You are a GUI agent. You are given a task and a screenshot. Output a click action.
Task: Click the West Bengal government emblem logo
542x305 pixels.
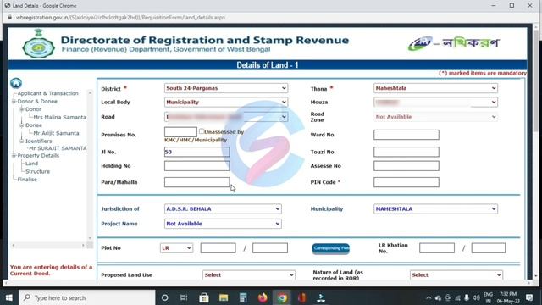[38, 44]
